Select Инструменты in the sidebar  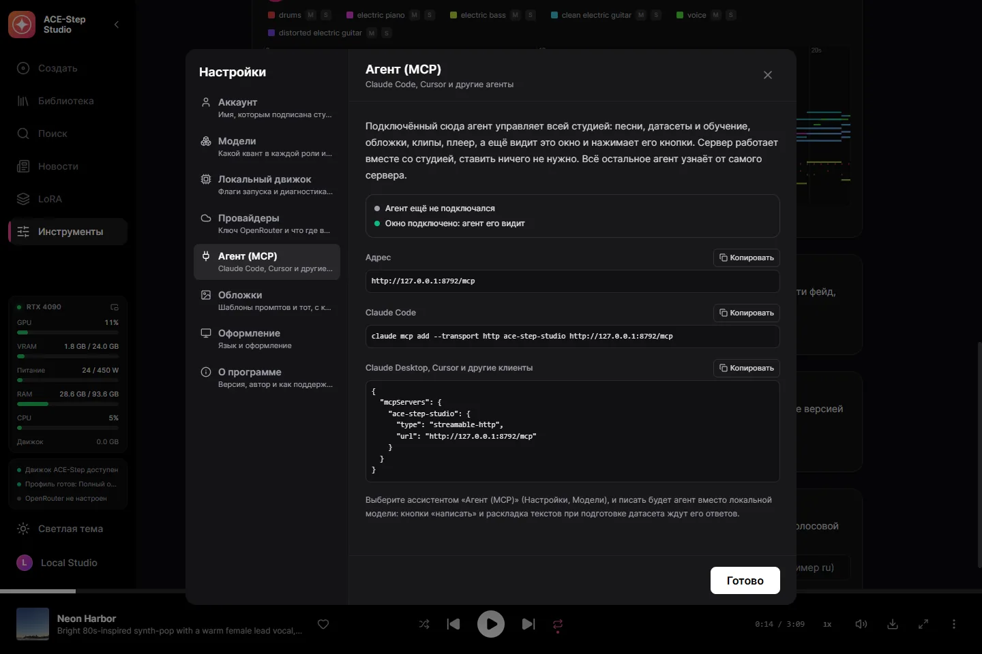click(68, 232)
